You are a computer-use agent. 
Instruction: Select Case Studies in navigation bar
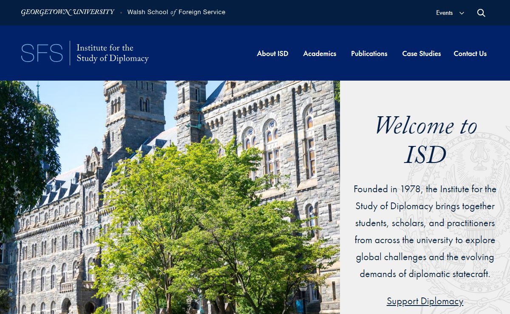(x=421, y=53)
